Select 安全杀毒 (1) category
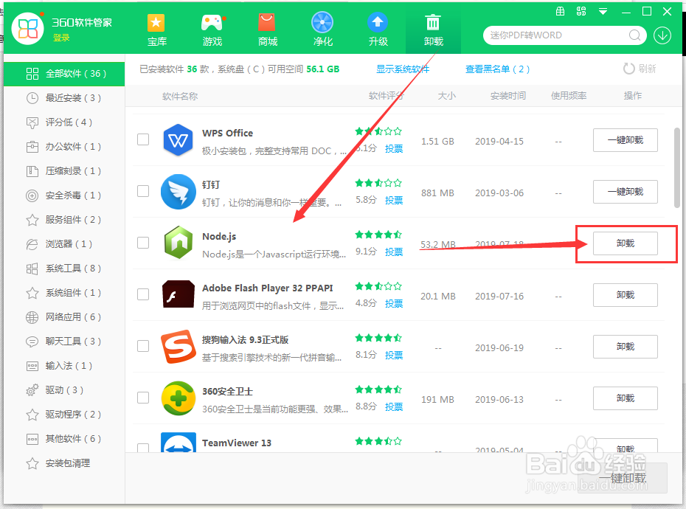This screenshot has height=509, width=686. 64,195
